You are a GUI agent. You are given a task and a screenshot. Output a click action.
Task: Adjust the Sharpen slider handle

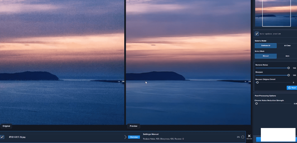(x=289, y=75)
